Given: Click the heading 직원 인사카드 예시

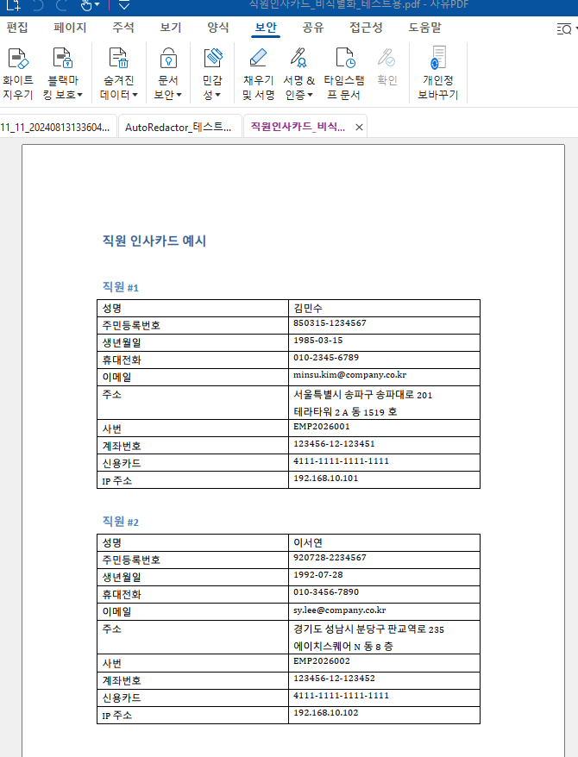Looking at the screenshot, I should pos(154,241).
